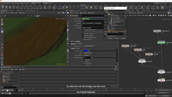Click the riverbed static object node

(126, 46)
